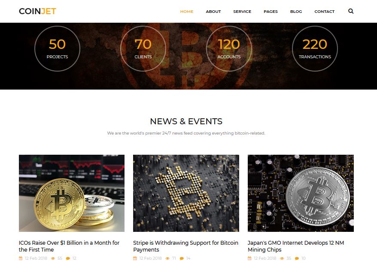Open the search magnifier icon
This screenshot has width=377, height=267.
[x=351, y=11]
